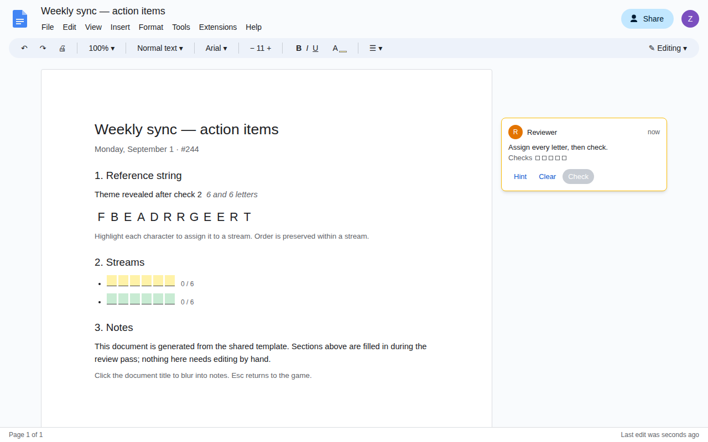The width and height of the screenshot is (708, 442).
Task: Open the Edit menu
Action: 70,27
